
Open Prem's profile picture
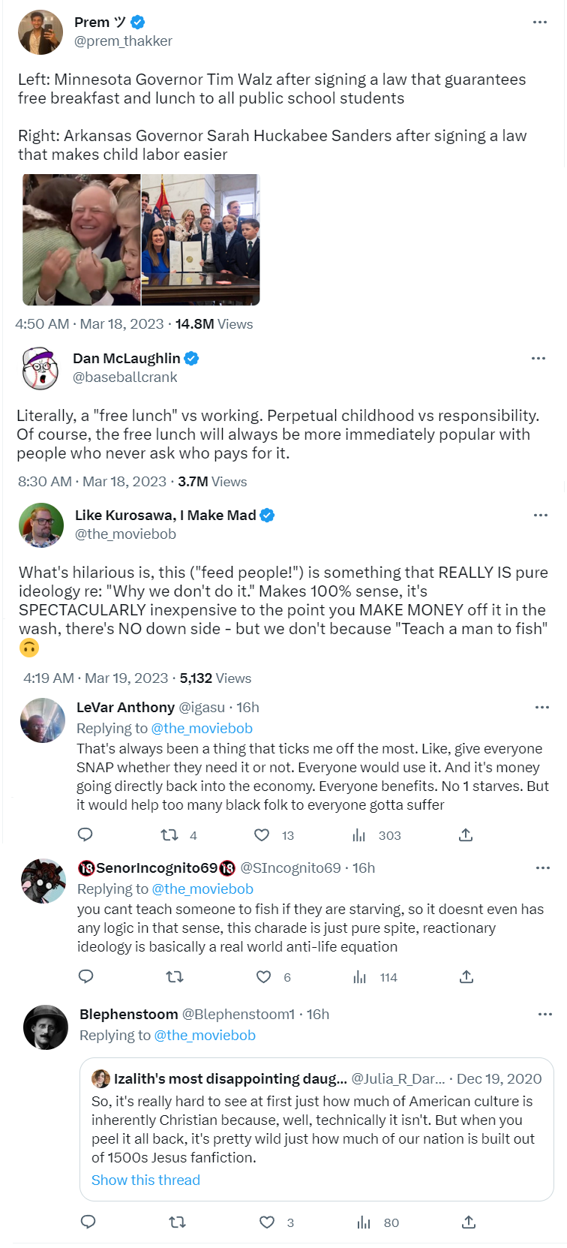tap(40, 32)
